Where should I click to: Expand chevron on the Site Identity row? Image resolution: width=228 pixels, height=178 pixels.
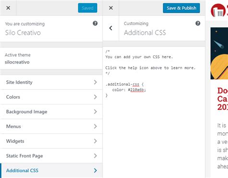pyautogui.click(x=95, y=82)
